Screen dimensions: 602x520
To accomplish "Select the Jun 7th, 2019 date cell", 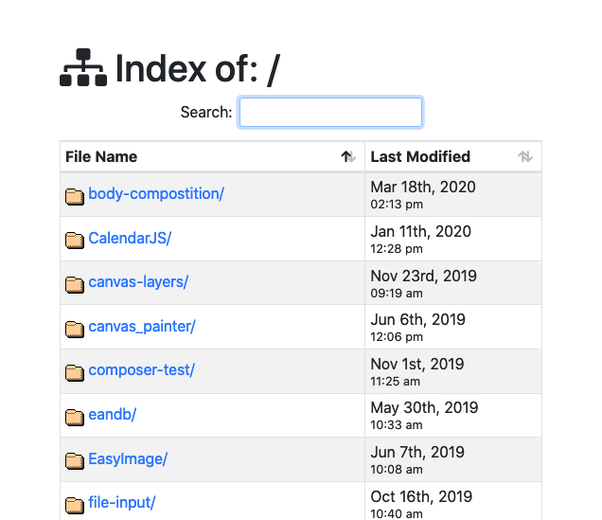I will [x=453, y=459].
